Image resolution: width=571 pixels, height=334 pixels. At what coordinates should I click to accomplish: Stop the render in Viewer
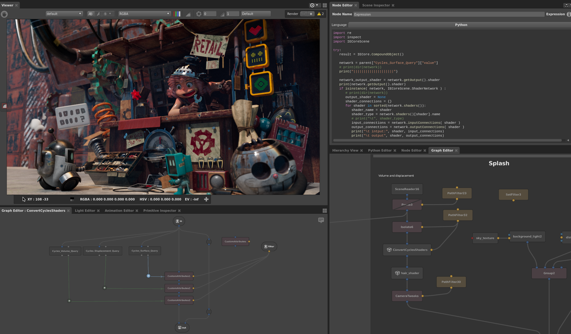click(311, 14)
